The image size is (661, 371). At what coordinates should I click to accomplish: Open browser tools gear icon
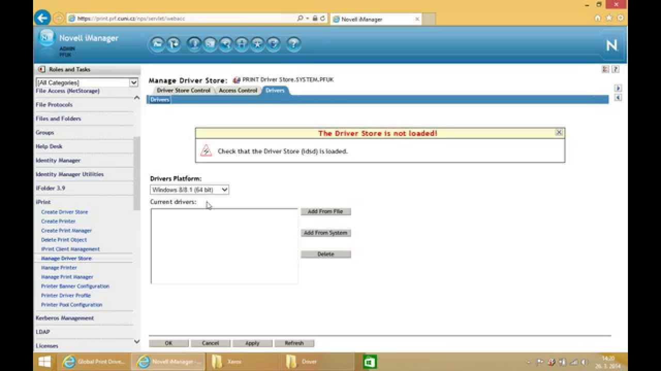[x=620, y=18]
